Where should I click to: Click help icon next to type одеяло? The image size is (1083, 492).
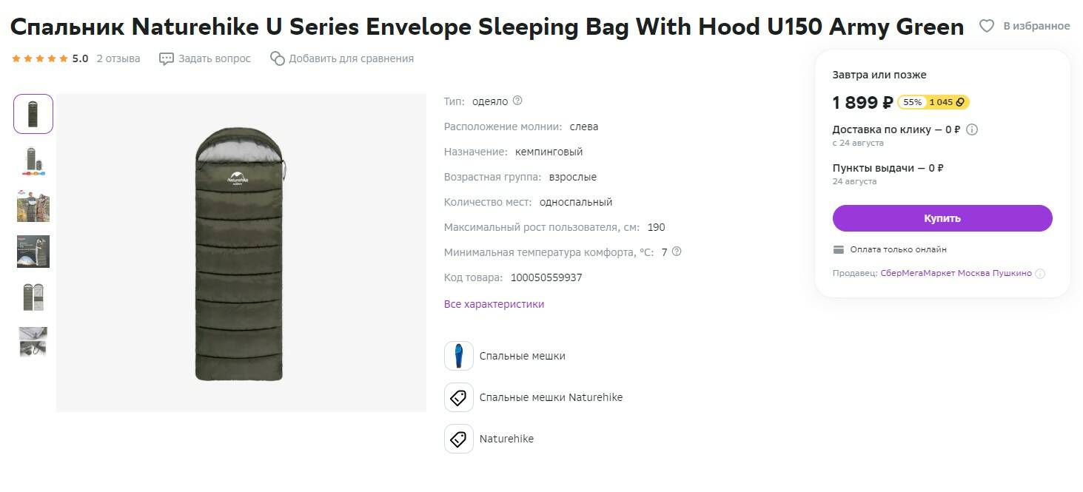[x=517, y=101]
